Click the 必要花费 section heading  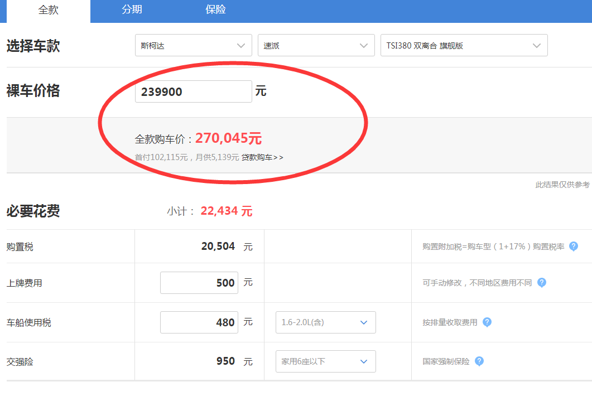33,211
